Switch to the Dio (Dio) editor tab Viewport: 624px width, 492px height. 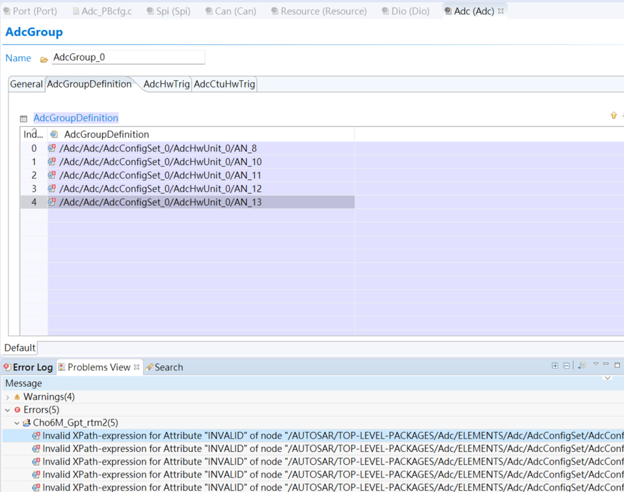coord(405,11)
